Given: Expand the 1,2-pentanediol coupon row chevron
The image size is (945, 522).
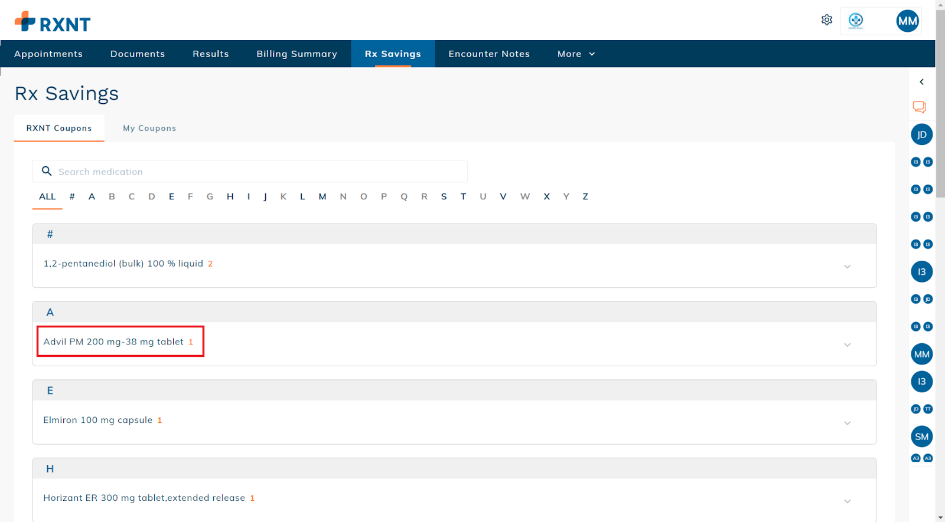Looking at the screenshot, I should point(847,267).
